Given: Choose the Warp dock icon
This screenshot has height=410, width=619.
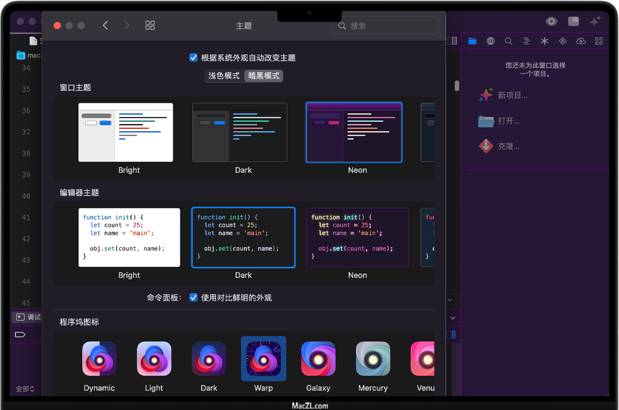Looking at the screenshot, I should click(264, 359).
